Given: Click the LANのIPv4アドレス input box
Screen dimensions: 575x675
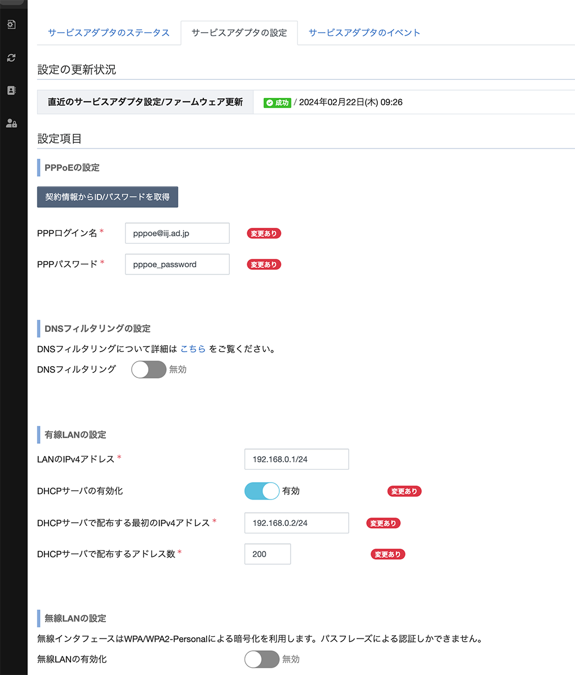Looking at the screenshot, I should (x=296, y=459).
